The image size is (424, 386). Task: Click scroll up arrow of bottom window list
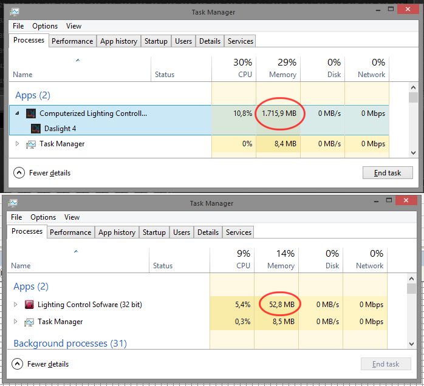pos(411,279)
